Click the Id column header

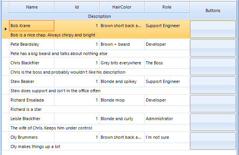77,7
